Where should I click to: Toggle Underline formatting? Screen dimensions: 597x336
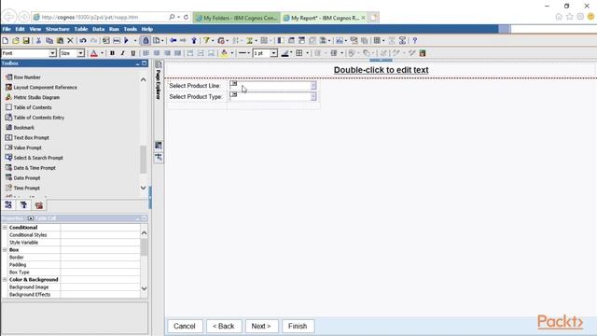pyautogui.click(x=132, y=53)
